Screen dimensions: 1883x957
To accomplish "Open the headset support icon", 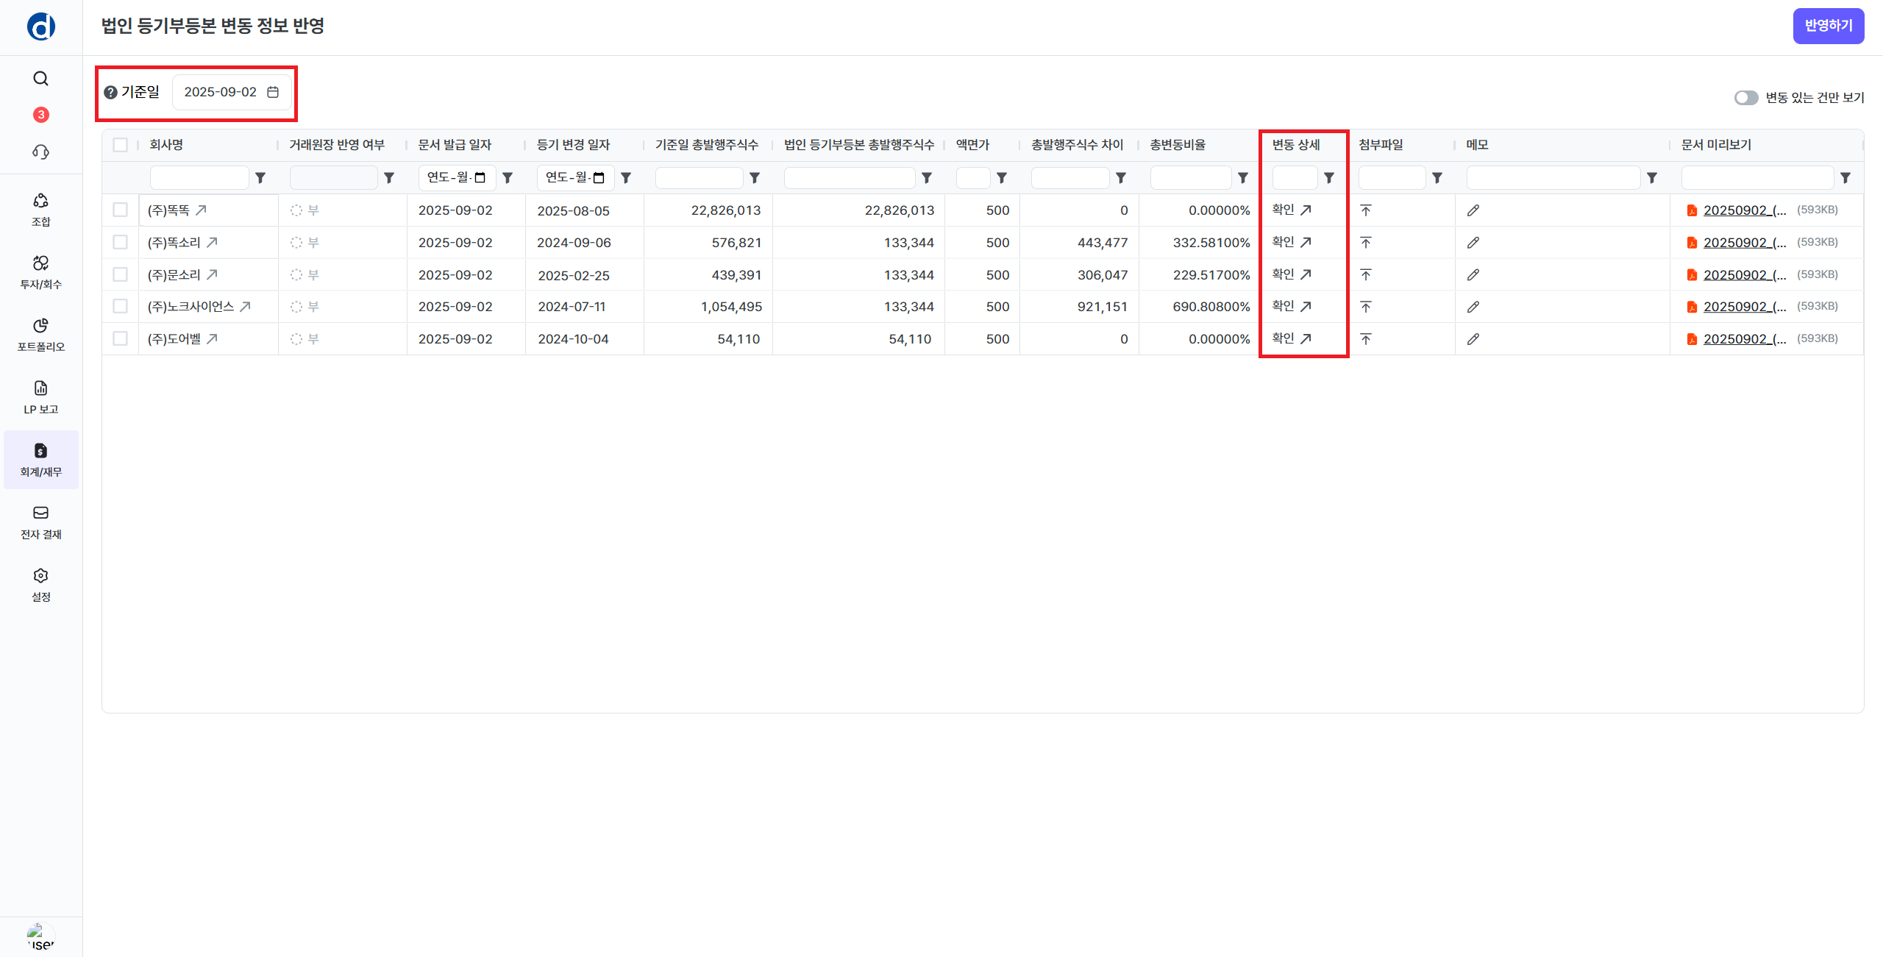I will (x=40, y=152).
